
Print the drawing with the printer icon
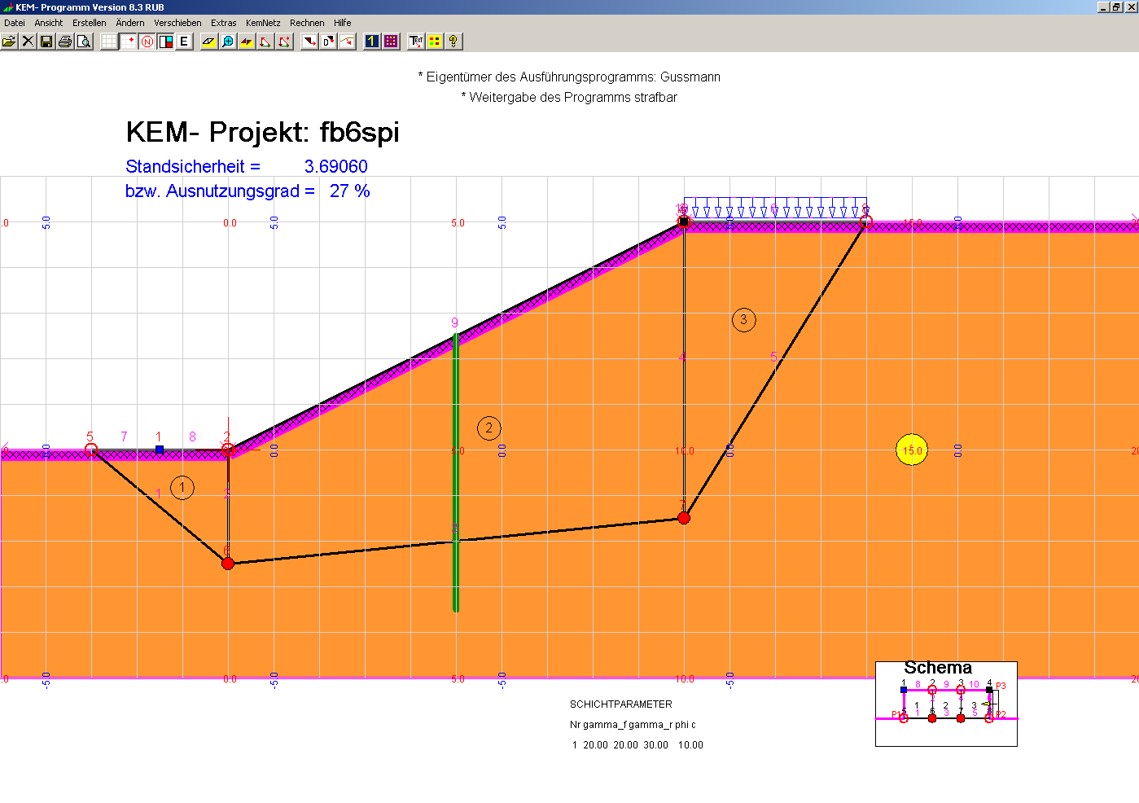[65, 41]
